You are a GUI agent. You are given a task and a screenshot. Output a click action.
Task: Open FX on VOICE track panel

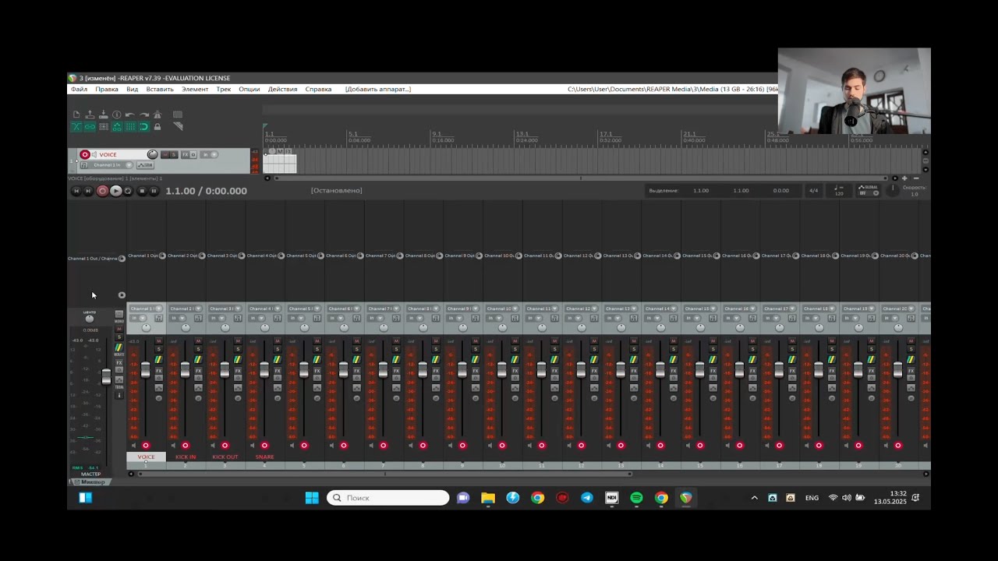[x=185, y=154]
